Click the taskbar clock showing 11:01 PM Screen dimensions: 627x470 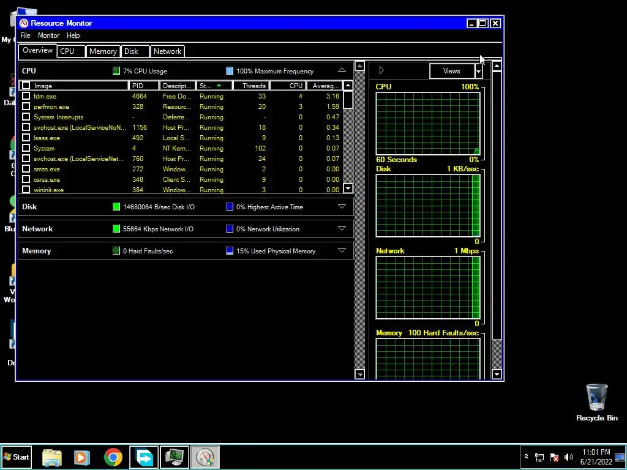point(596,457)
